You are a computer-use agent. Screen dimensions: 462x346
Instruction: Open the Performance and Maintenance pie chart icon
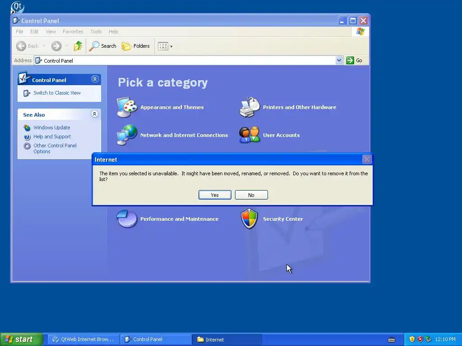click(x=127, y=219)
